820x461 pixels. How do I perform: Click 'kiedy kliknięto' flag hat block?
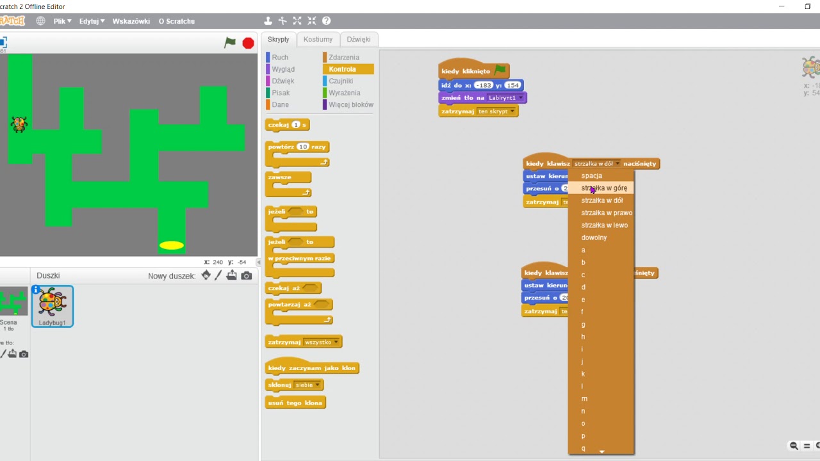[x=473, y=70]
